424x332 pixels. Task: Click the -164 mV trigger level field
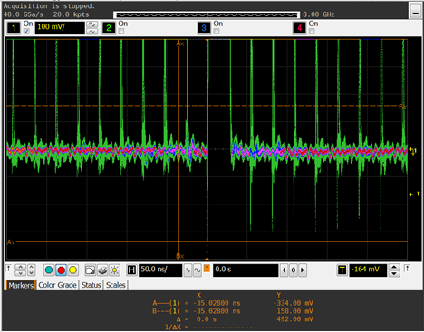click(368, 270)
